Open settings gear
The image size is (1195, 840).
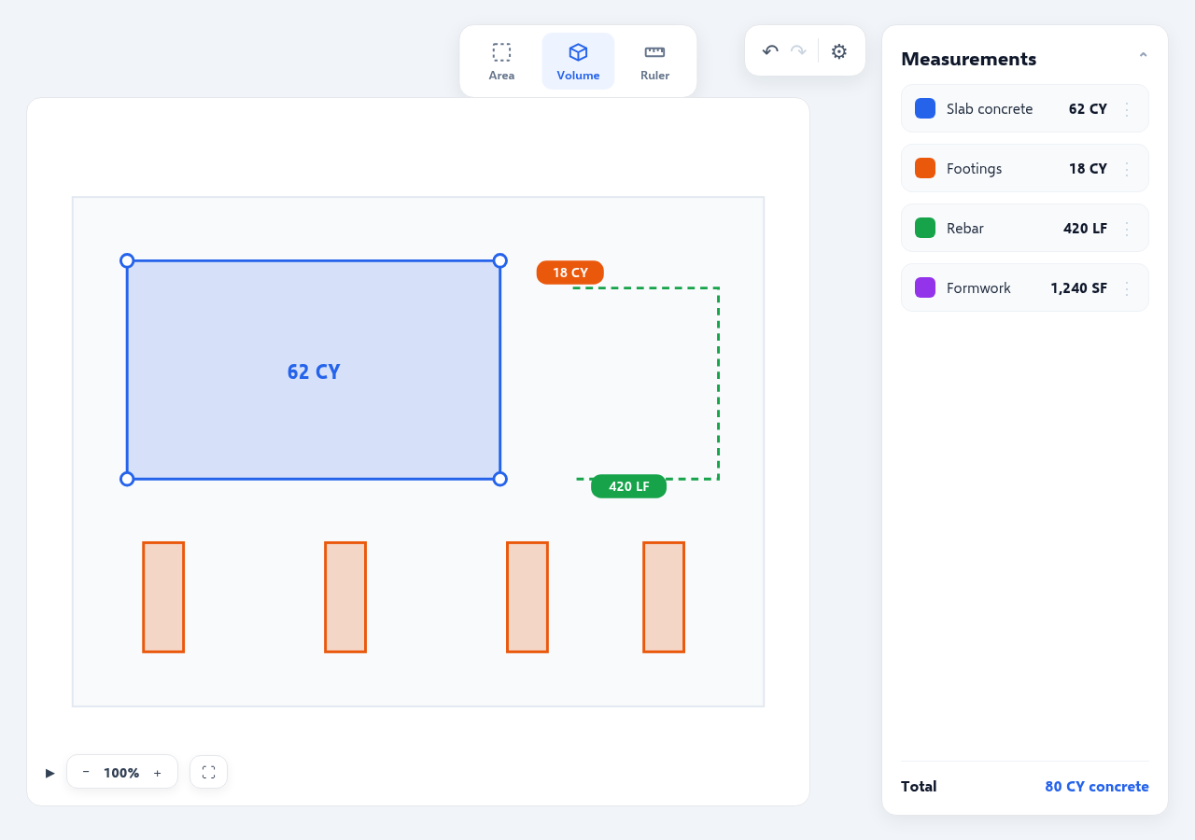click(839, 51)
